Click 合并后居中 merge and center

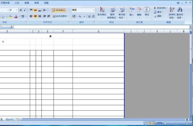(60, 16)
